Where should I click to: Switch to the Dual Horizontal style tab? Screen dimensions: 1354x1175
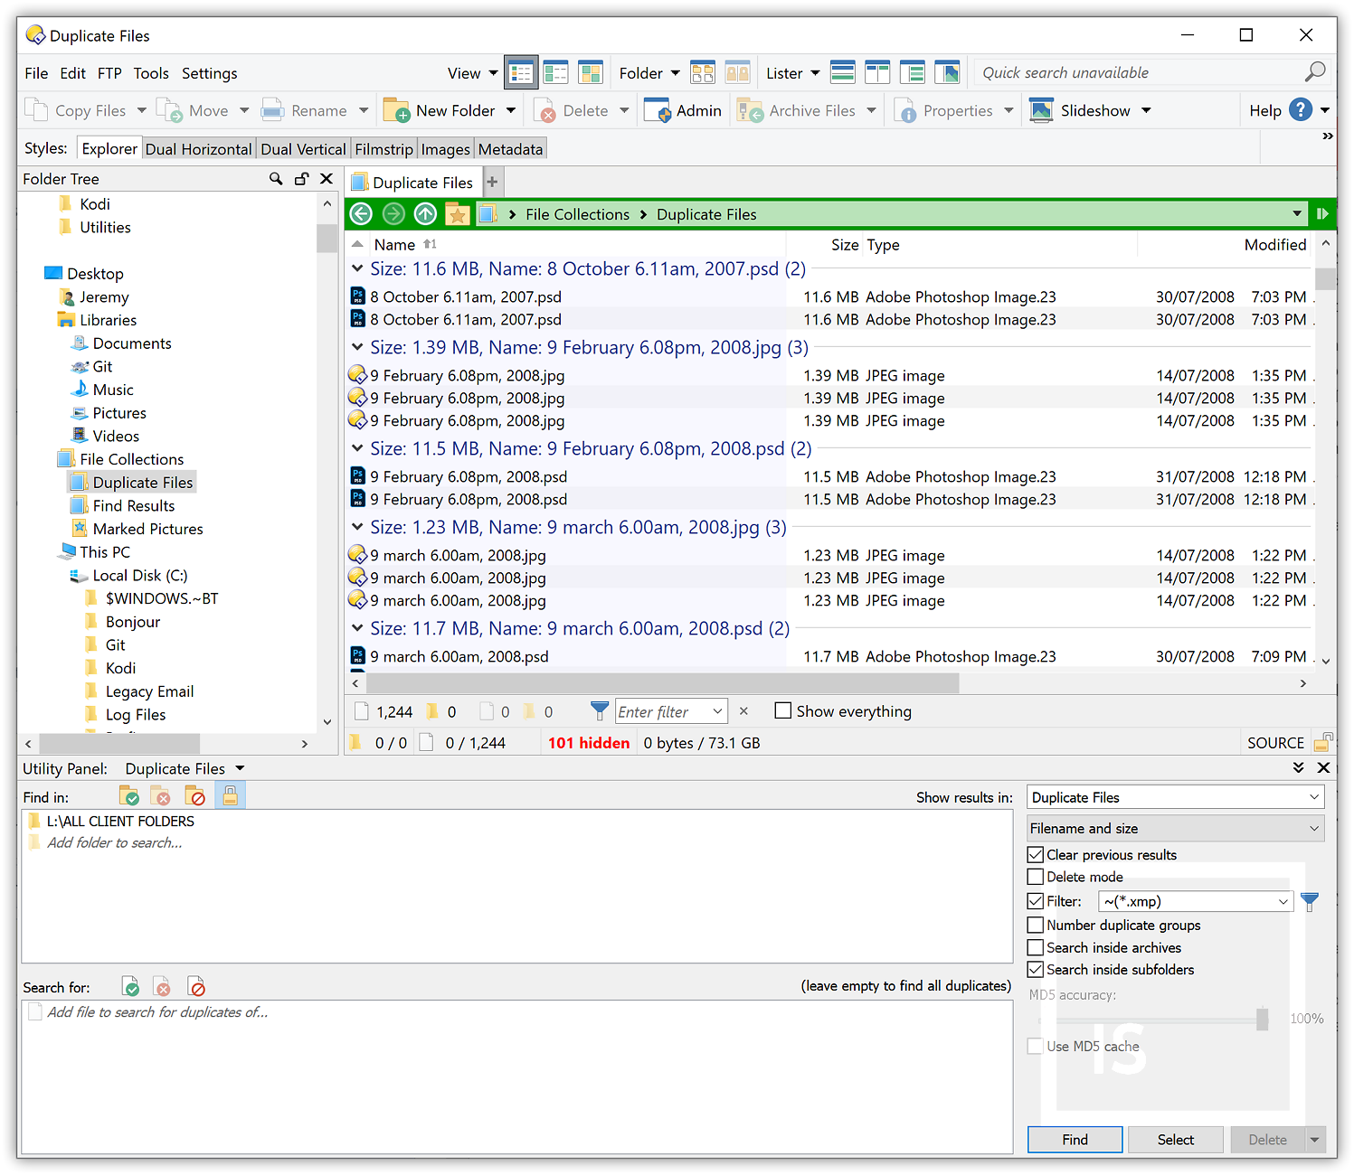pos(198,148)
